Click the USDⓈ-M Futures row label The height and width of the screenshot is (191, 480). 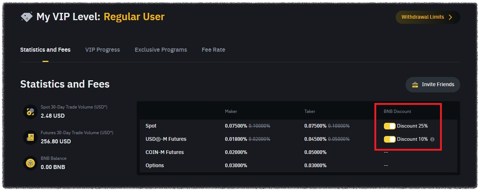coord(166,139)
